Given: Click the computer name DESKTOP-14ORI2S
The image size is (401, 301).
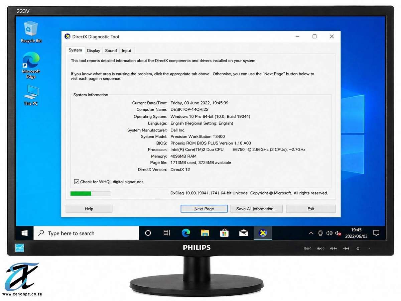Looking at the screenshot, I should [189, 109].
